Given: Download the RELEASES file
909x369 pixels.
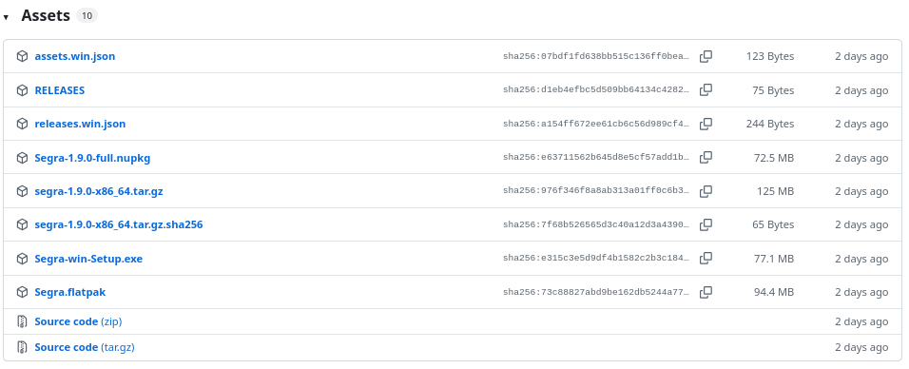Looking at the screenshot, I should coord(60,90).
